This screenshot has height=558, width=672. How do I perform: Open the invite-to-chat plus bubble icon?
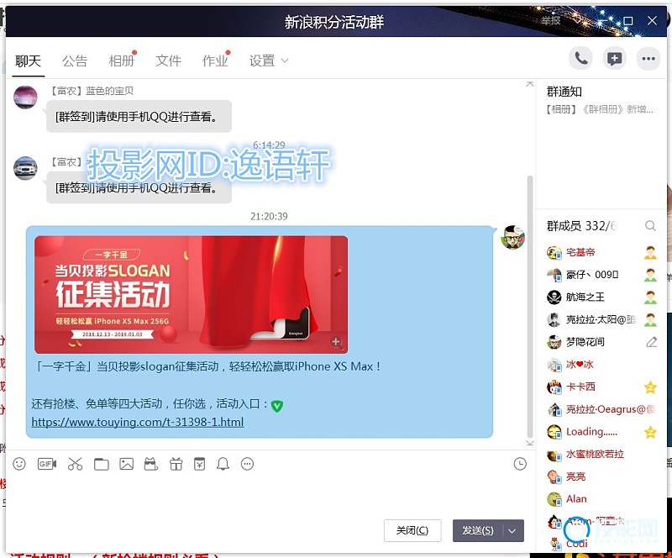click(615, 58)
